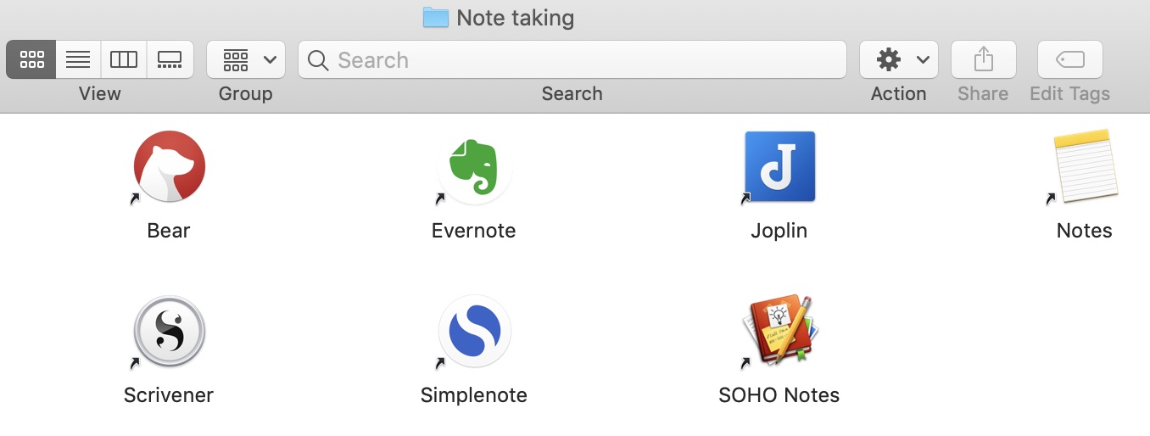Image resolution: width=1150 pixels, height=436 pixels.
Task: Click in the Search field
Action: (x=572, y=59)
